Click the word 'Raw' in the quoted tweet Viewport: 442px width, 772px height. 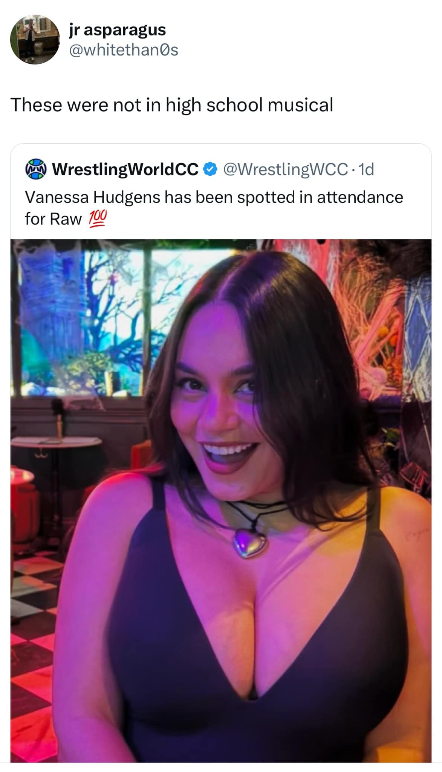66,219
